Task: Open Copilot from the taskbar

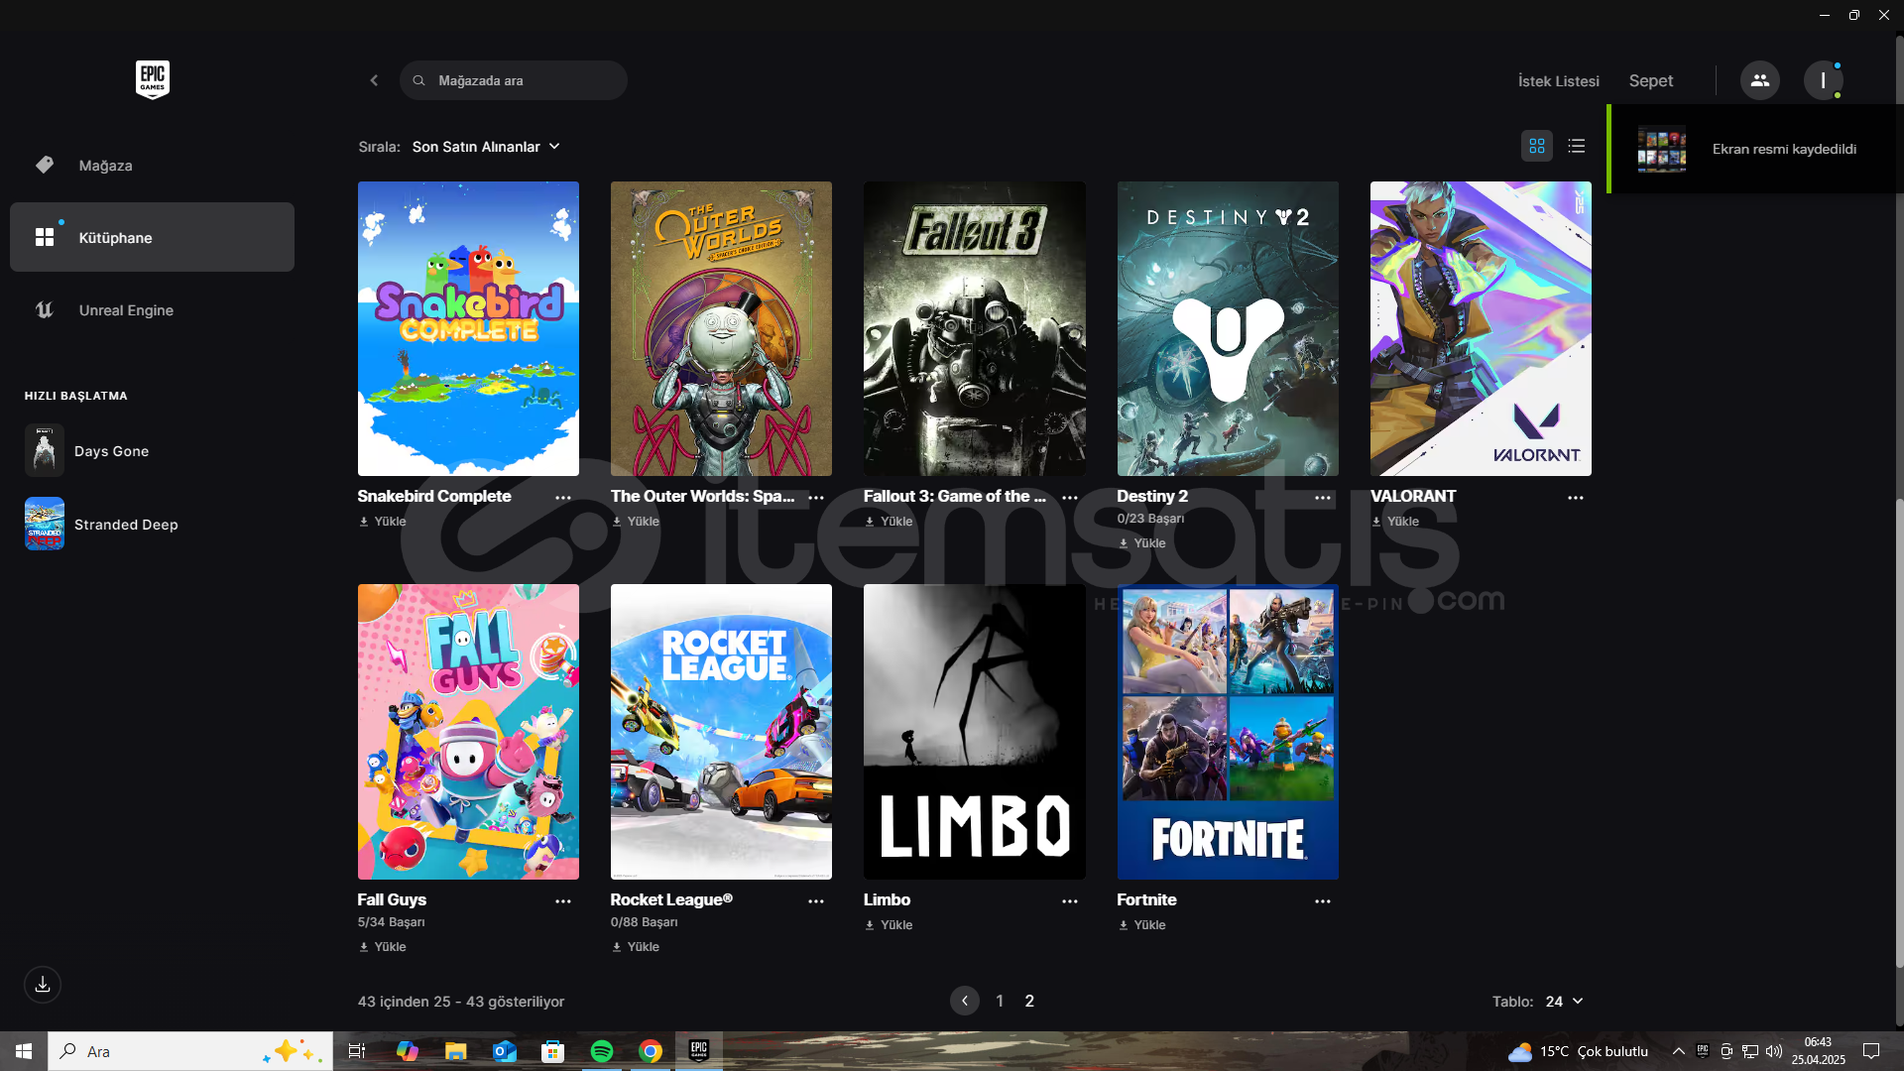Action: point(407,1051)
